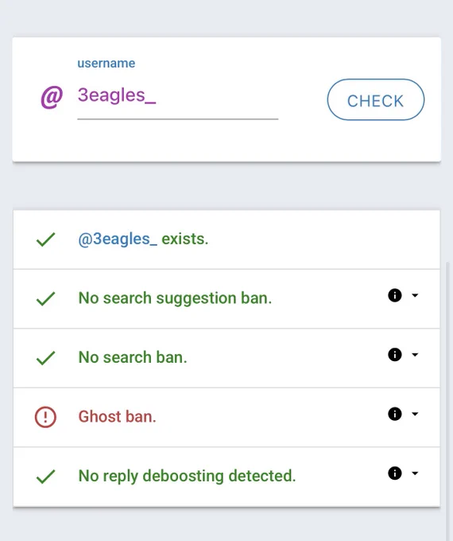Click checkmark beside No search suggestion ban
The image size is (453, 541).
tap(45, 299)
